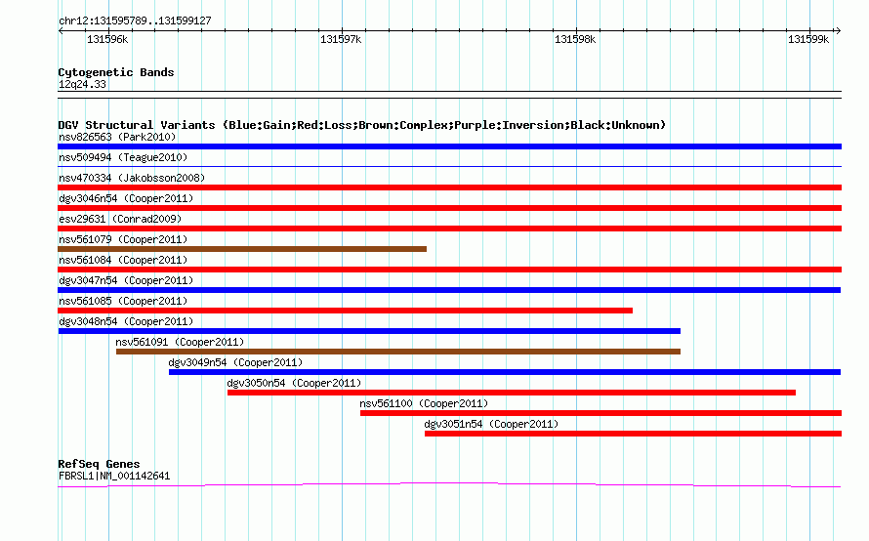Click the left arrowhead of the ruler
The image size is (869, 541).
coord(61,30)
